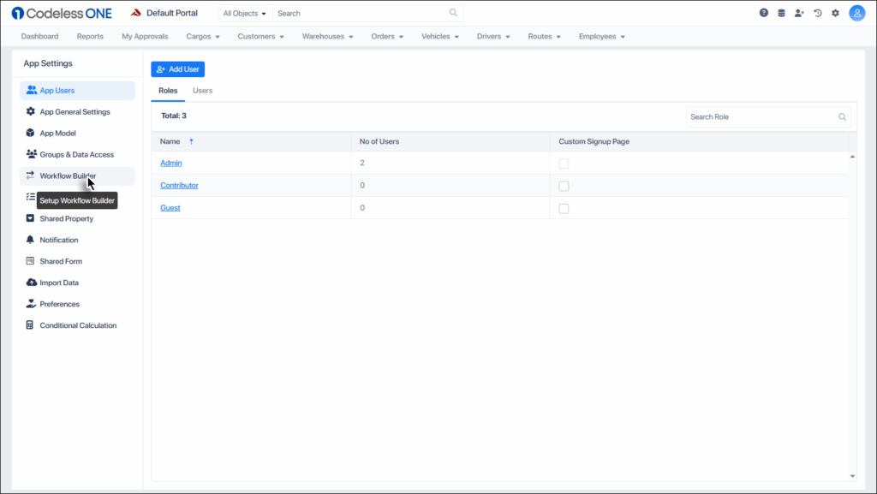Image resolution: width=877 pixels, height=494 pixels.
Task: Click the database icon in the top bar
Action: click(x=780, y=13)
